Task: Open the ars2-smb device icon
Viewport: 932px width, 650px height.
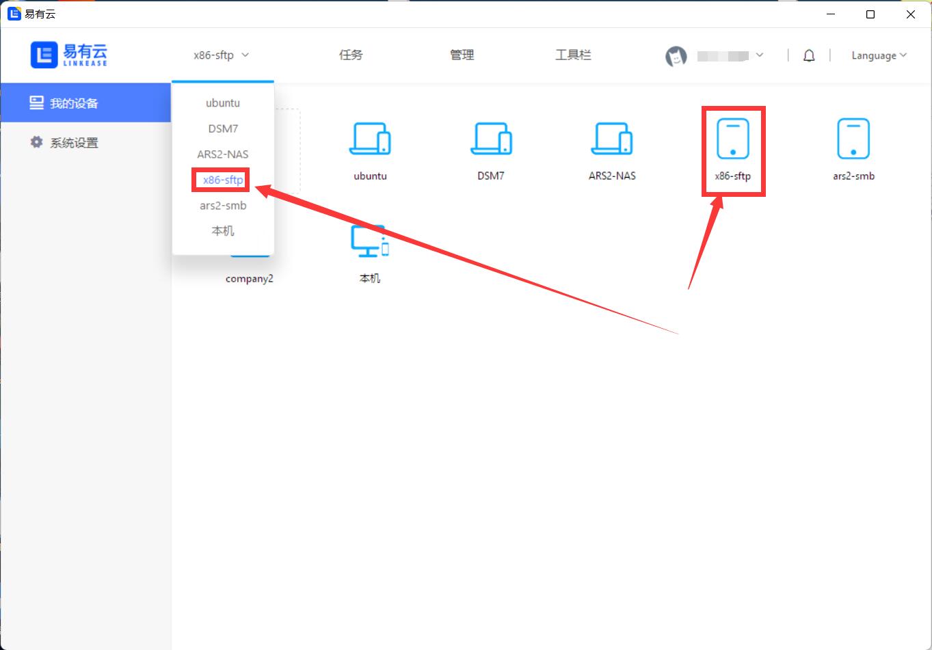Action: (853, 139)
